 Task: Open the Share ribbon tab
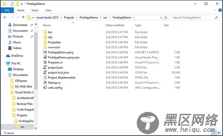(x=35, y=10)
